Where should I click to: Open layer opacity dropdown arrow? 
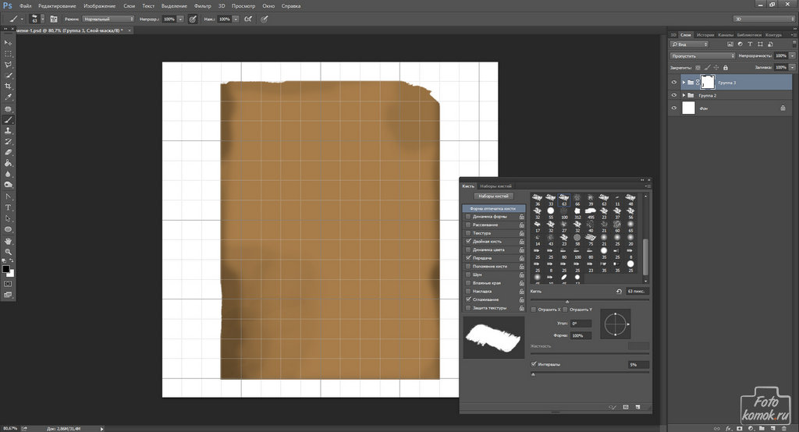pyautogui.click(x=793, y=55)
